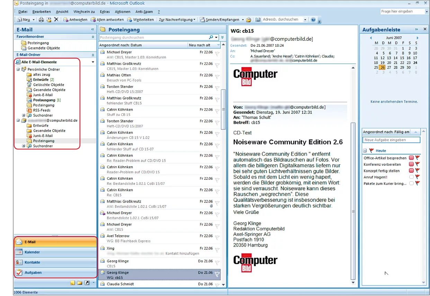Open the Notes icon in navigation footer

pyautogui.click(x=72, y=283)
